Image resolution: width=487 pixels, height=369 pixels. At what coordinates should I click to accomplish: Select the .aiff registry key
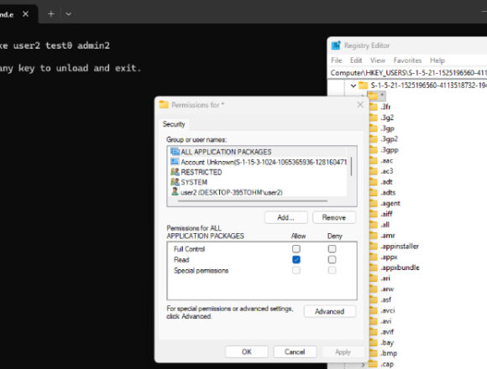point(387,214)
